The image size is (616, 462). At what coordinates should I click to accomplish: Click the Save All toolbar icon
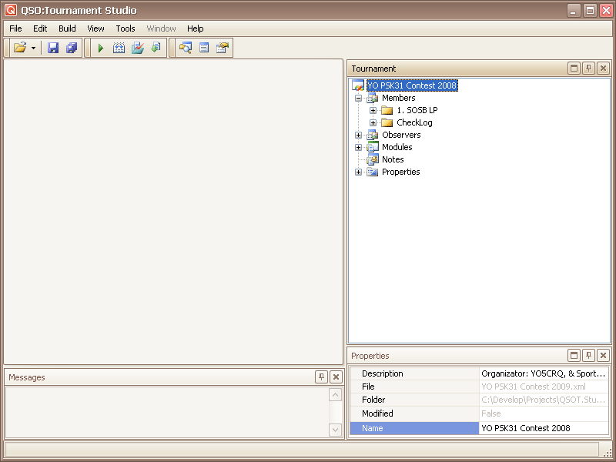72,48
